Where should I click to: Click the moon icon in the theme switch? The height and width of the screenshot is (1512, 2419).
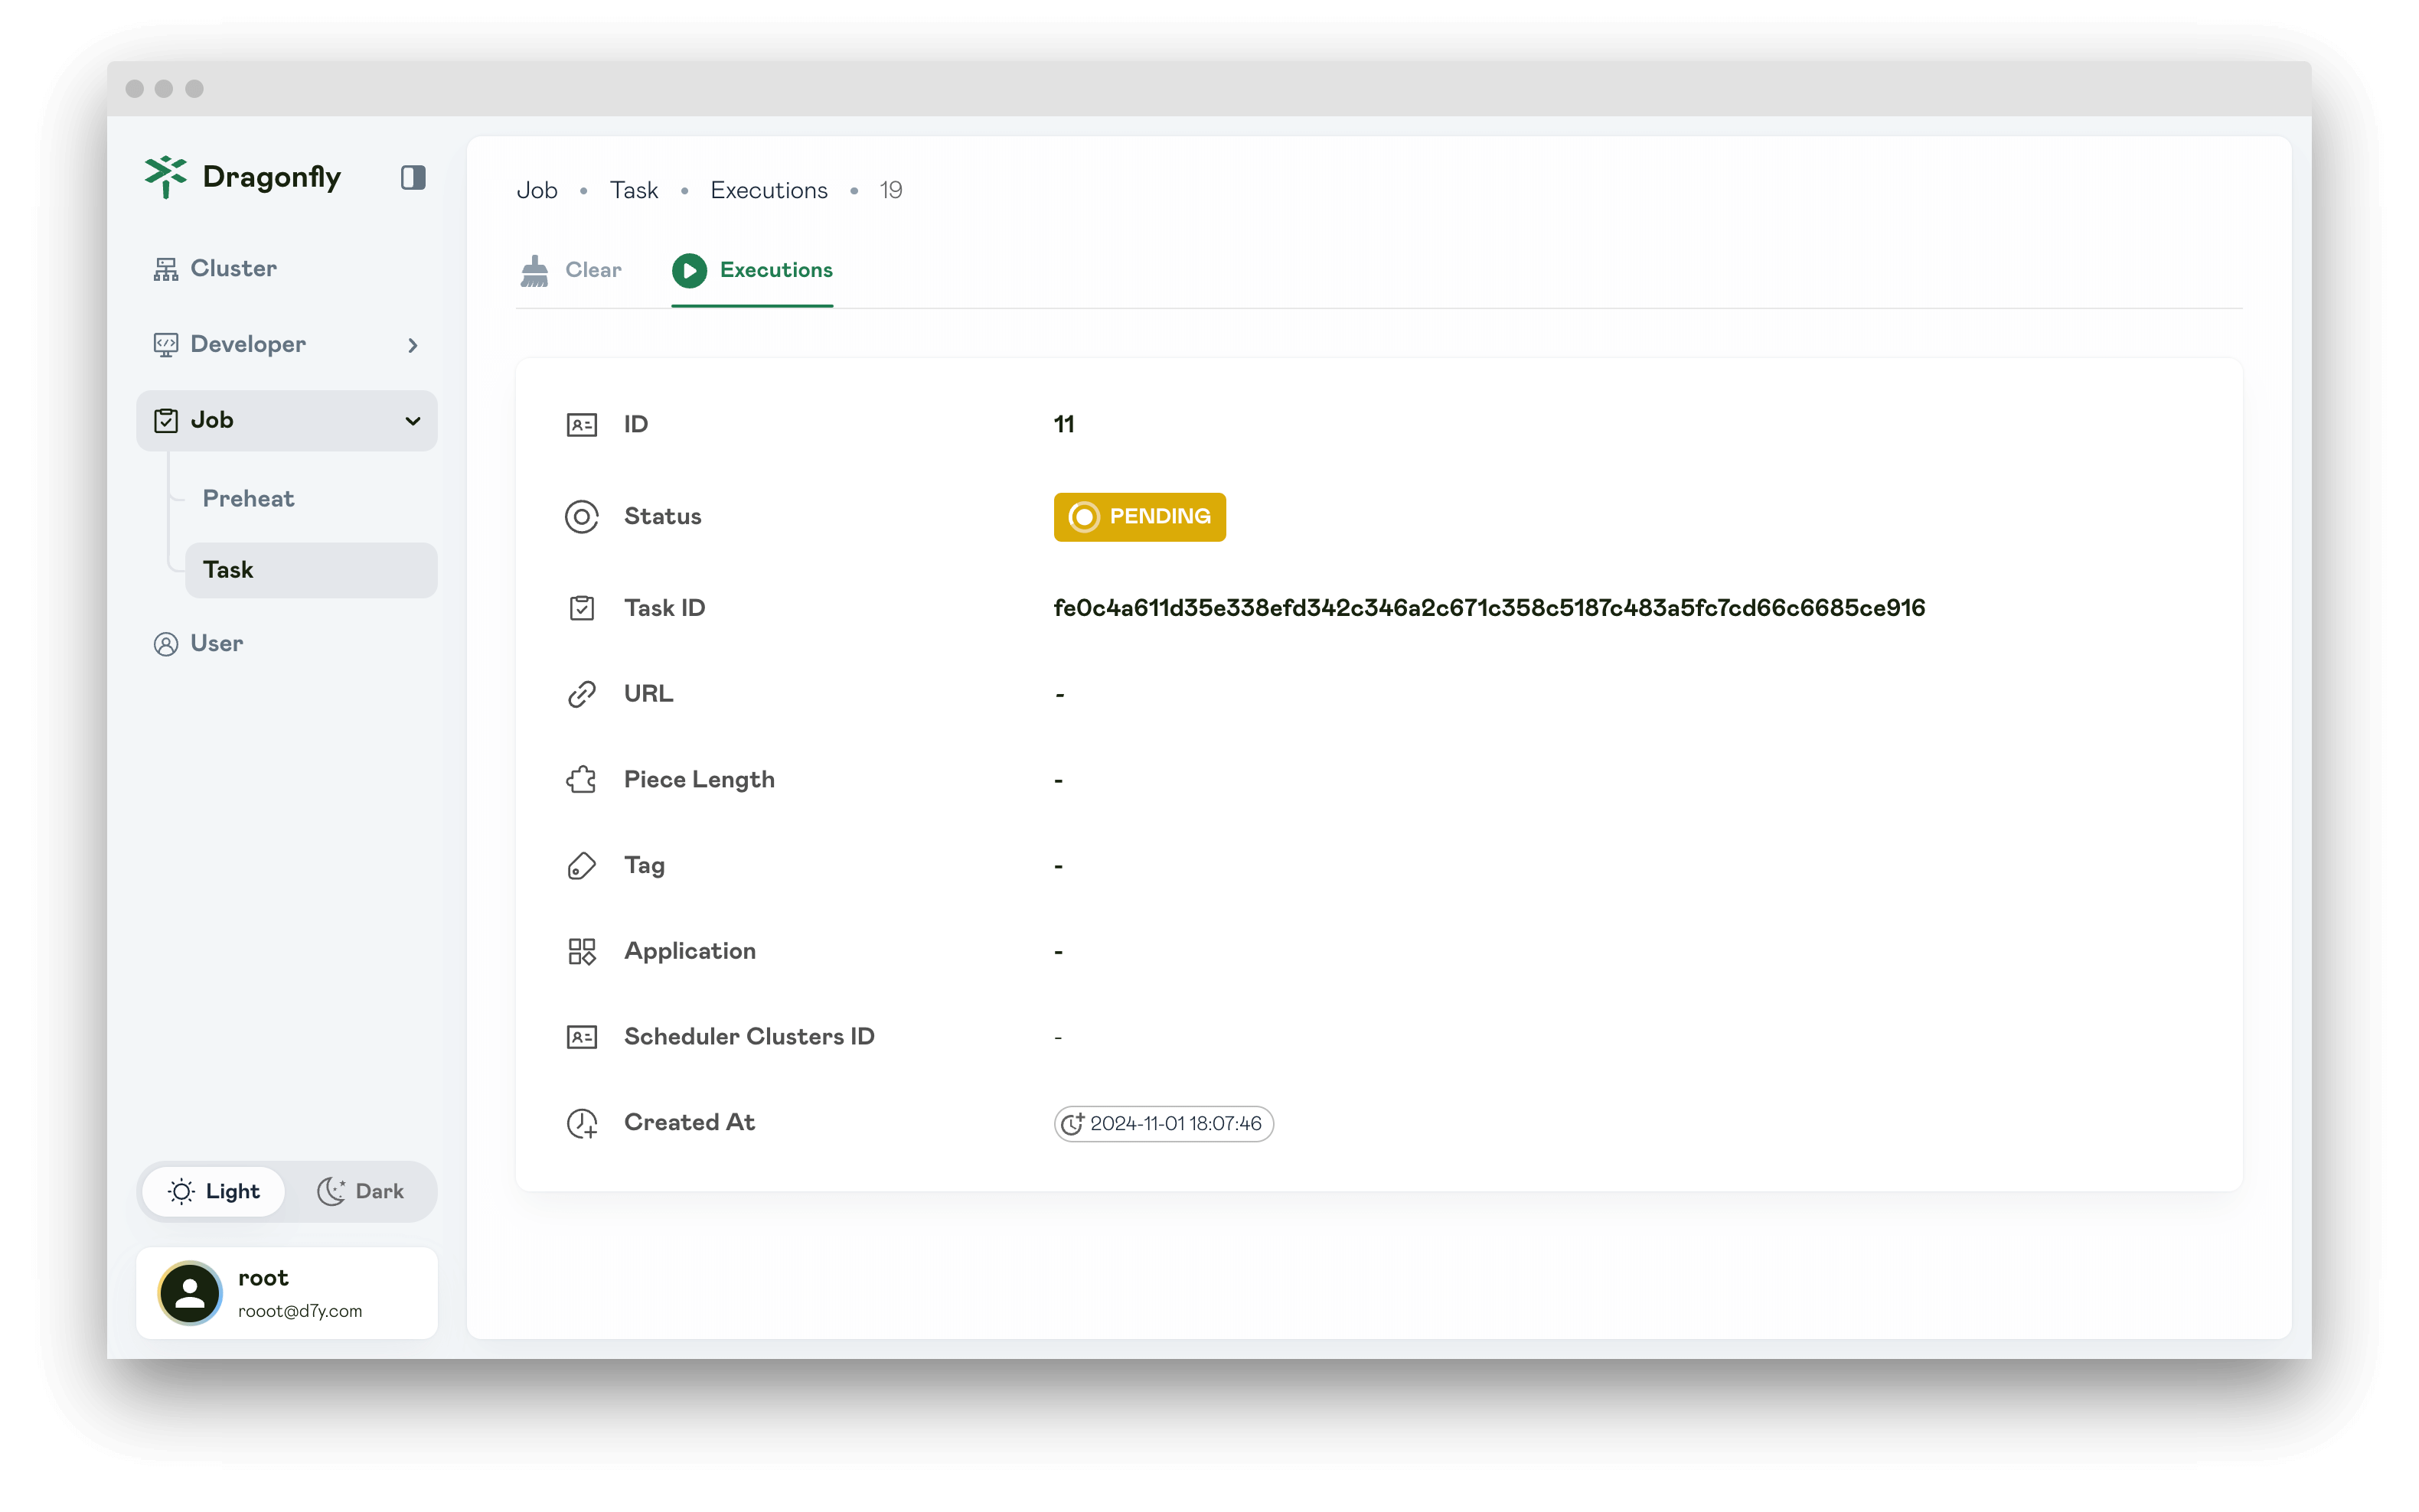point(331,1192)
